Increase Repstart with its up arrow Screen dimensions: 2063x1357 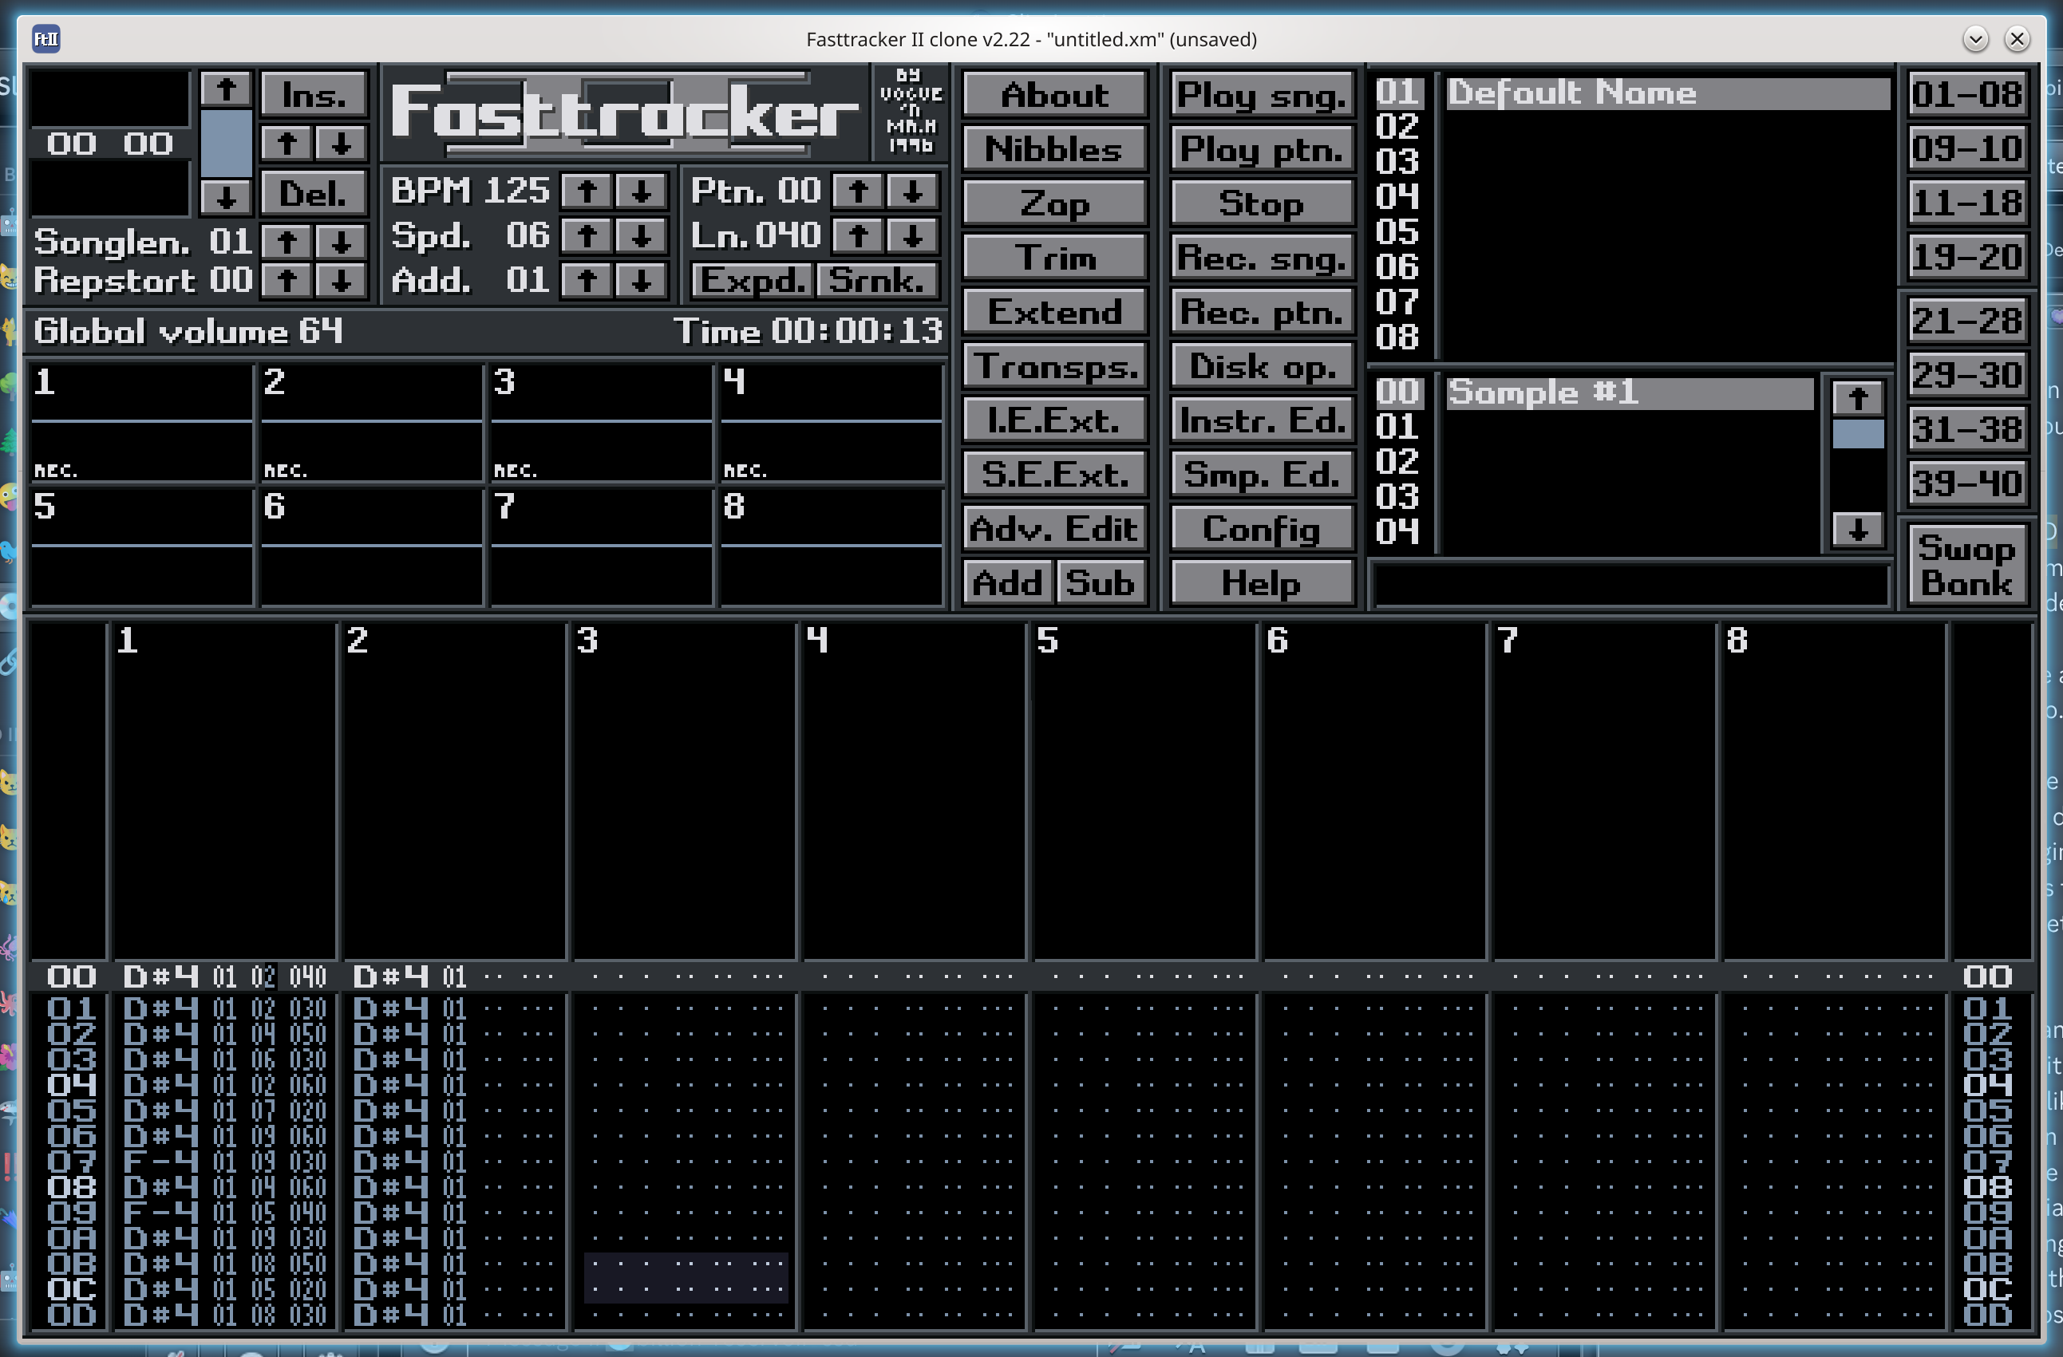tap(287, 281)
